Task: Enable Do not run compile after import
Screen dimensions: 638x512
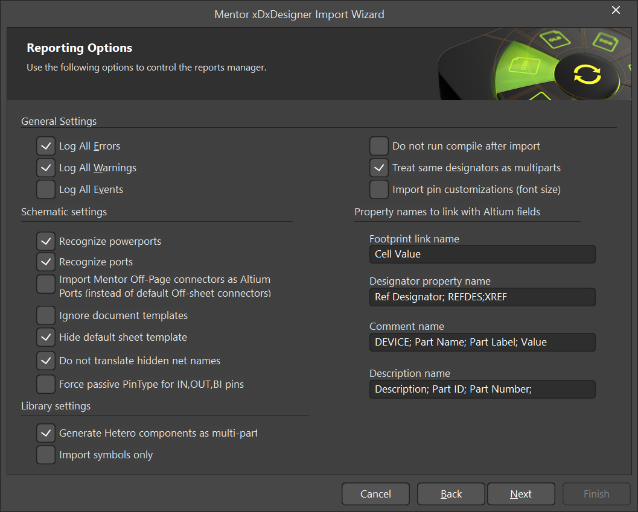Action: 379,146
